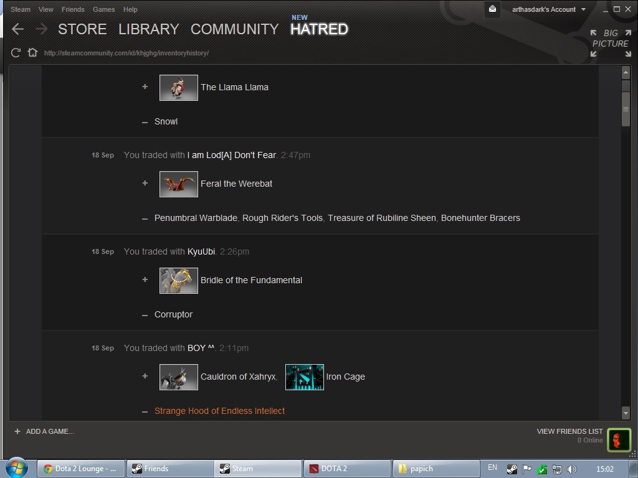Click Treasure of Rubiline Sheen text

pyautogui.click(x=382, y=218)
